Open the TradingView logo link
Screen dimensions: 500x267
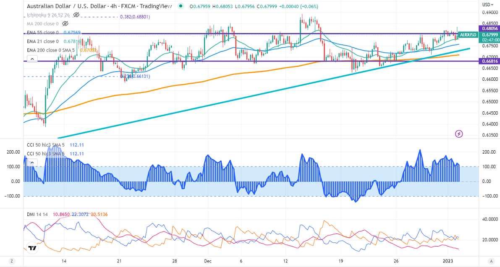(x=32, y=248)
